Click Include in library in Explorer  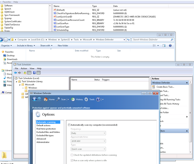[x=26, y=45]
